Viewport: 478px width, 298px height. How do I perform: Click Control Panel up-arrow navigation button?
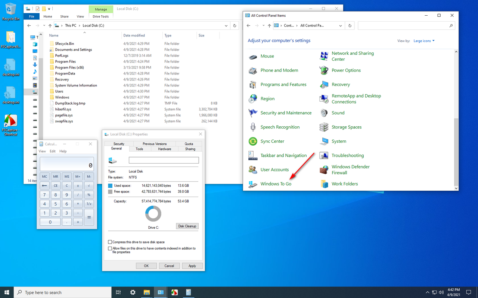tap(269, 26)
